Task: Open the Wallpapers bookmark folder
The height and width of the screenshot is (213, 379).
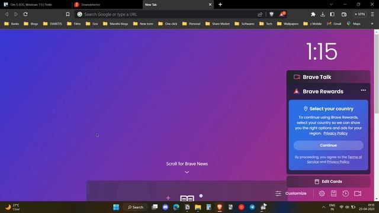Action: (288, 24)
